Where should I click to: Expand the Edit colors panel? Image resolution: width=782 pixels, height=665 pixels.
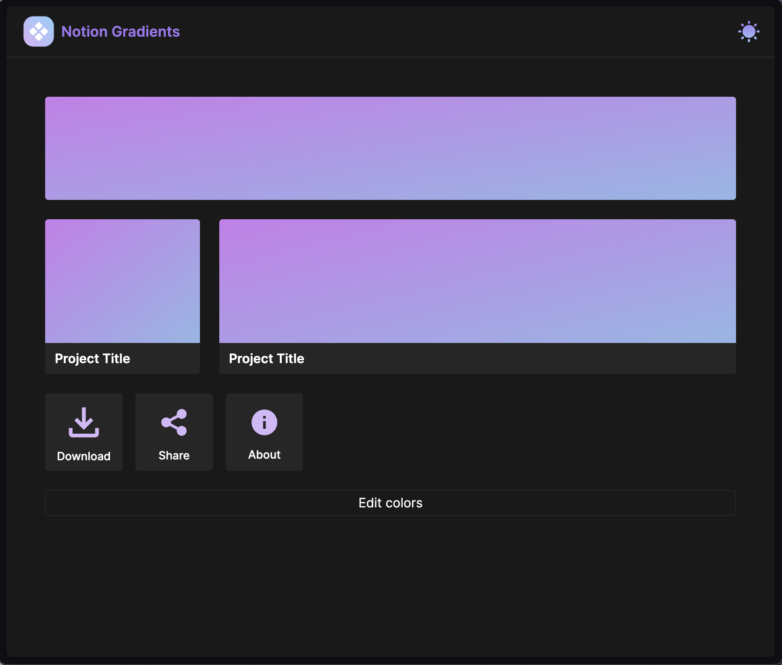click(x=391, y=503)
